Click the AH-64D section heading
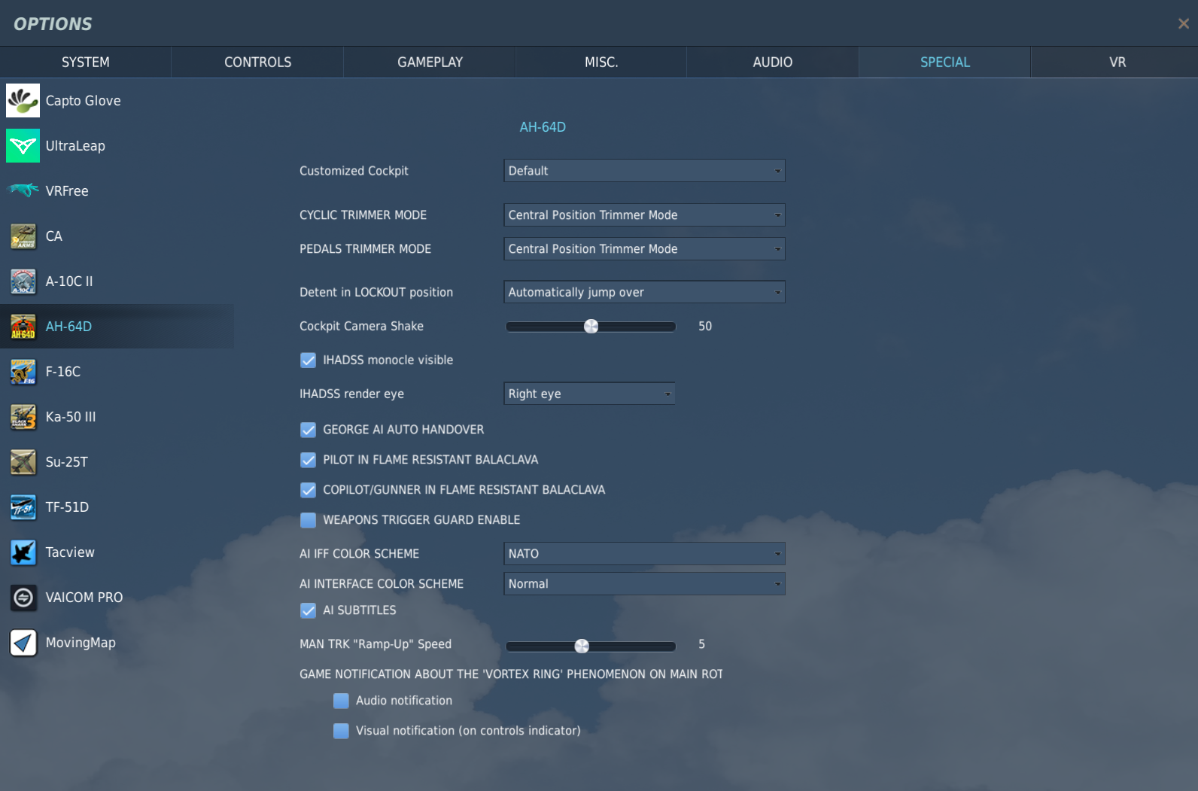 coord(543,127)
